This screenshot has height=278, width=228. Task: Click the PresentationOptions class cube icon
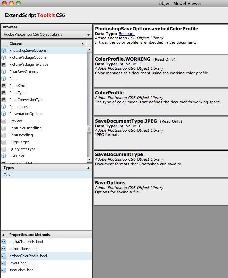(x=4, y=114)
